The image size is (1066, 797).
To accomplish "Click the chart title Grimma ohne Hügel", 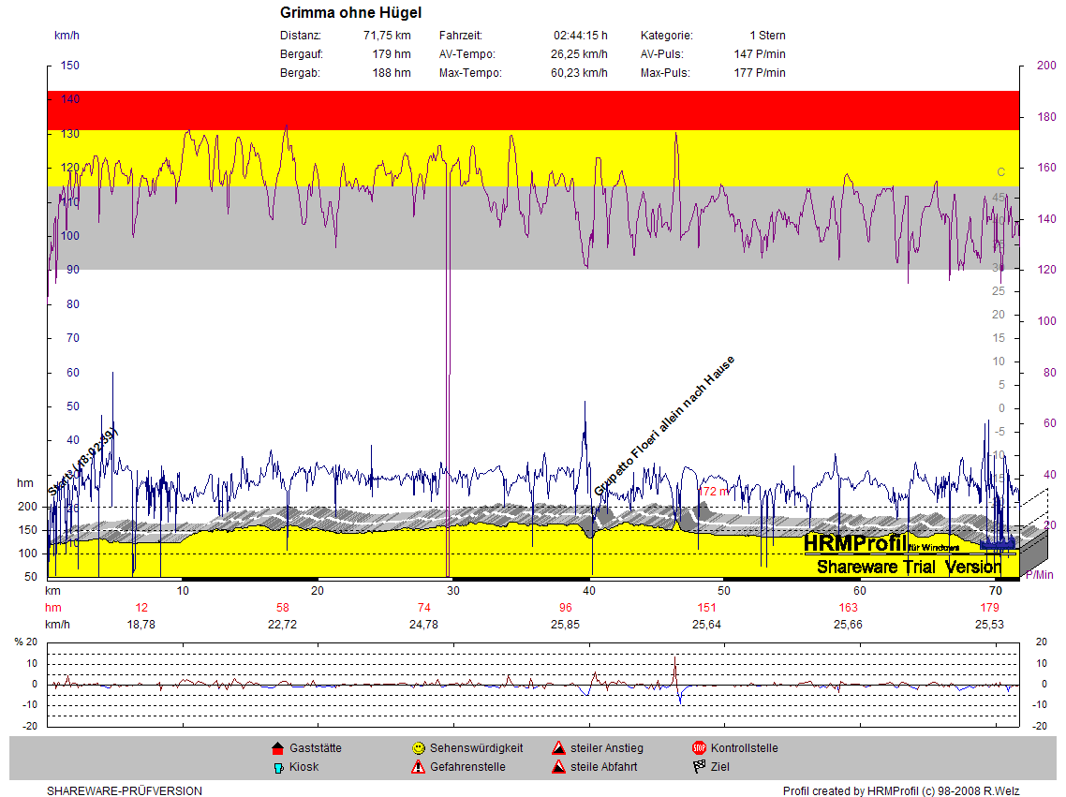I will pos(350,13).
